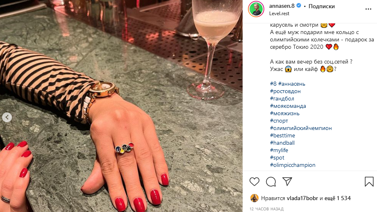This screenshot has width=377, height=212.
Task: Open the #олимпийскийчемпион hashtag
Action: coord(301,128)
